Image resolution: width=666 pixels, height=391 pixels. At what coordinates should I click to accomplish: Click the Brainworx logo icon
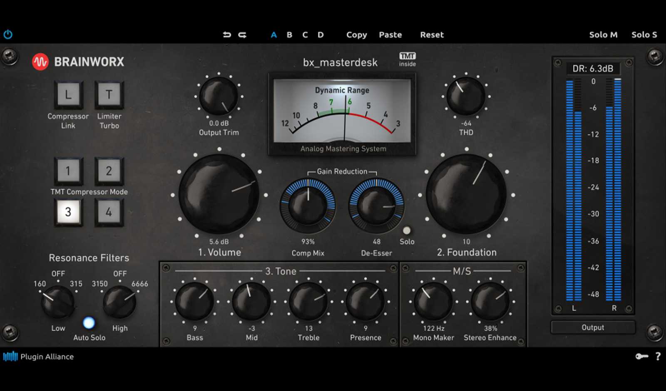click(x=40, y=62)
